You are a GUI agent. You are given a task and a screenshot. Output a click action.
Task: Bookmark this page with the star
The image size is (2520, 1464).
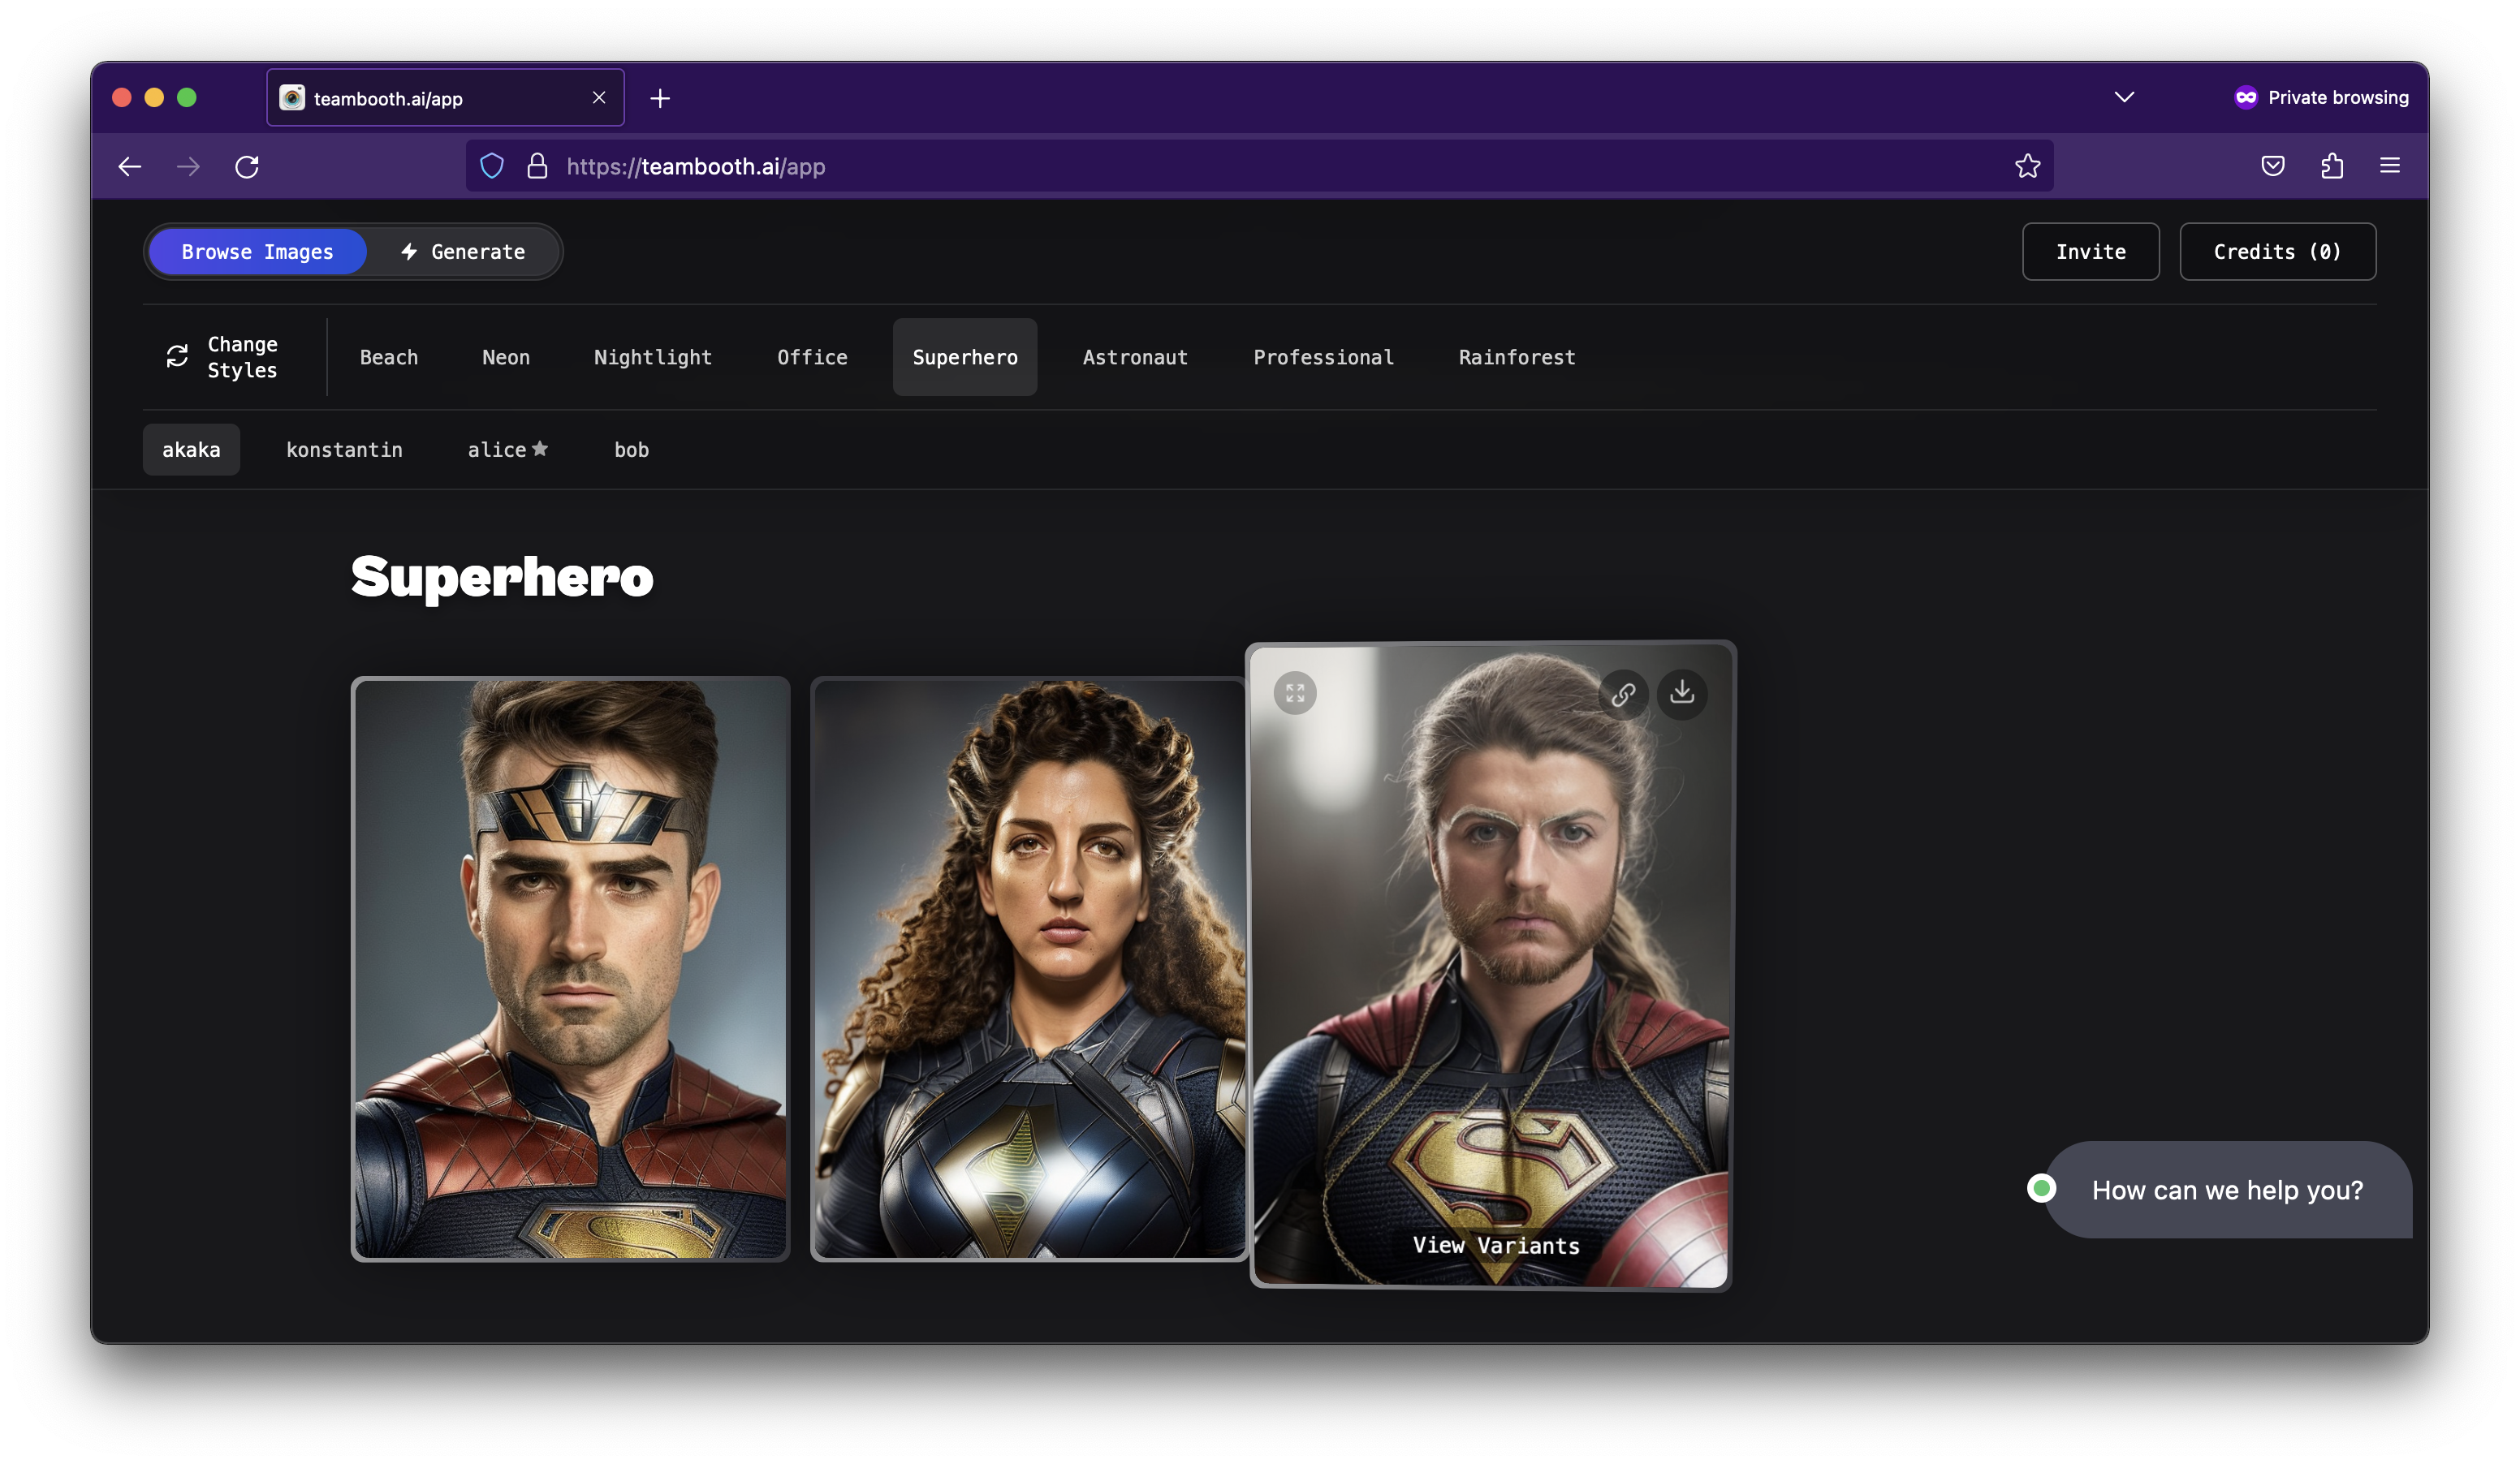point(2027,166)
